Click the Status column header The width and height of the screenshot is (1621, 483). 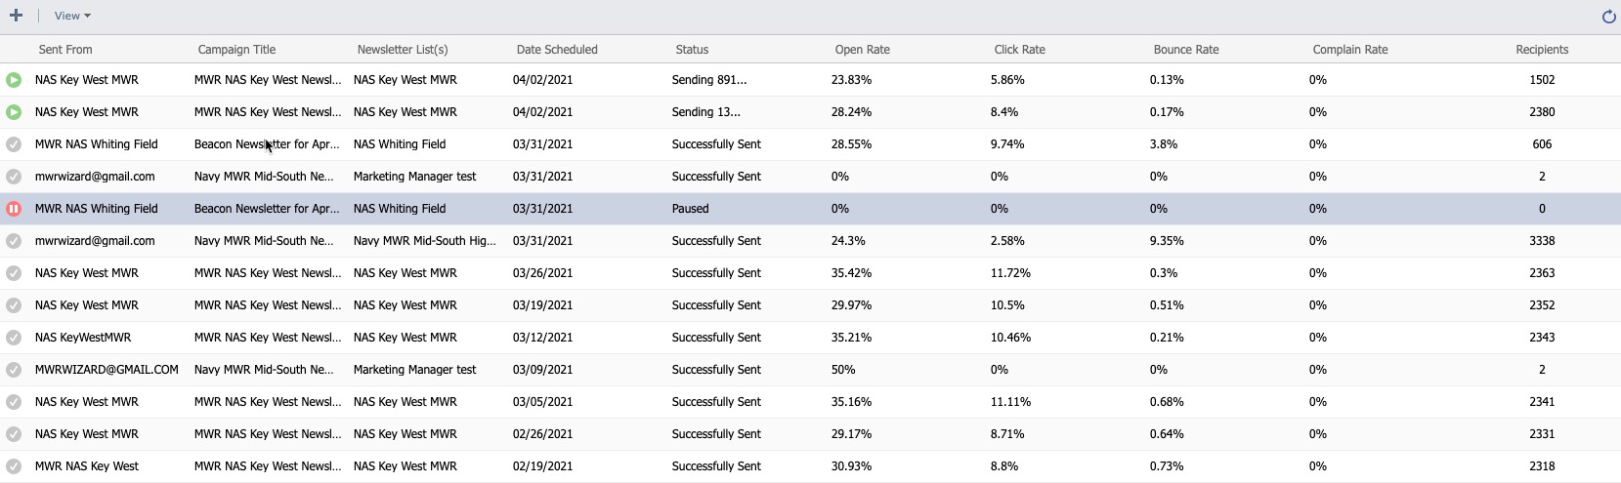click(692, 50)
